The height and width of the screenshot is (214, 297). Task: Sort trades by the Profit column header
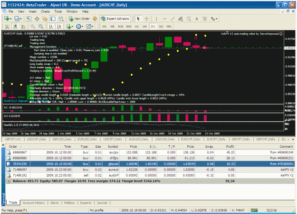230,147
